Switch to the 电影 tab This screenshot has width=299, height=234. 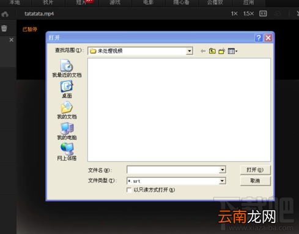click(149, 2)
